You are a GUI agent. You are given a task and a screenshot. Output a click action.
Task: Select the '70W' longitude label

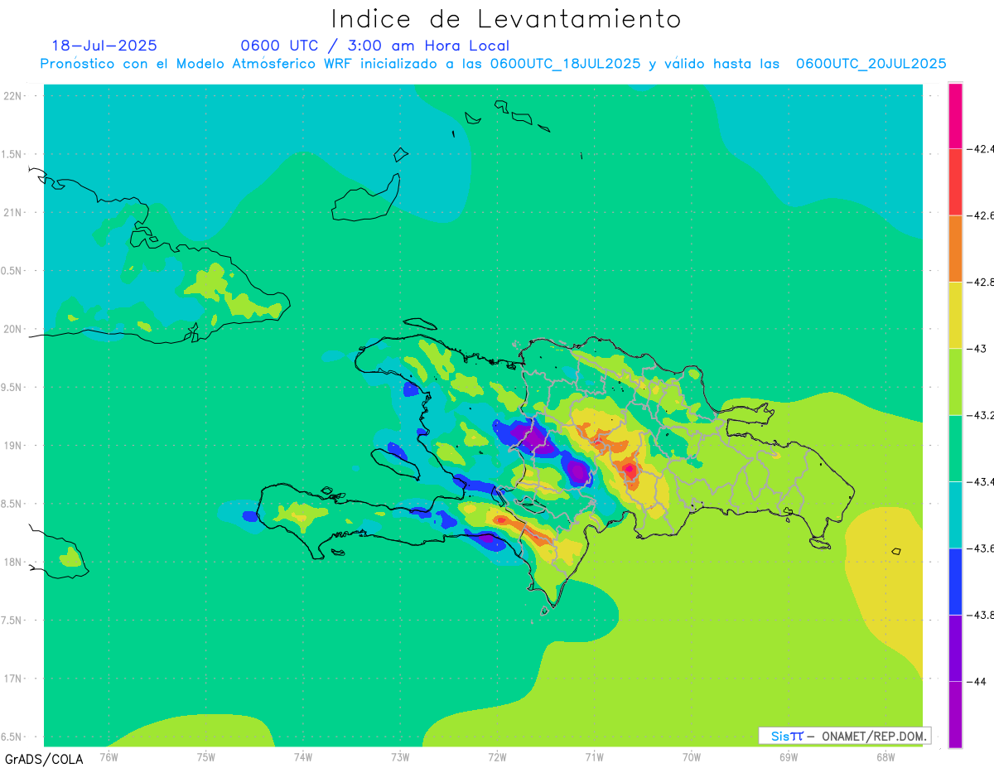(x=691, y=757)
